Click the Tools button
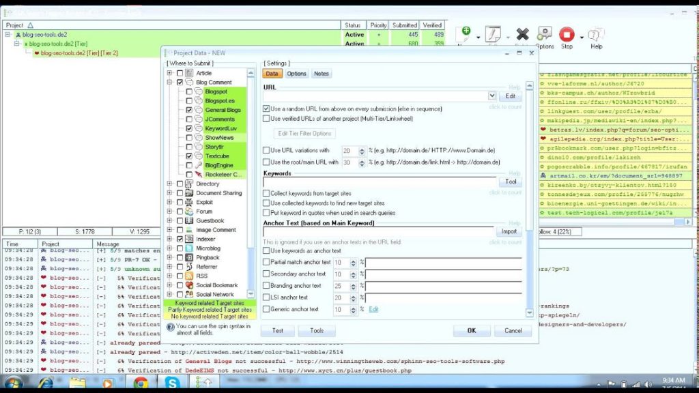699x393 pixels. pos(317,331)
